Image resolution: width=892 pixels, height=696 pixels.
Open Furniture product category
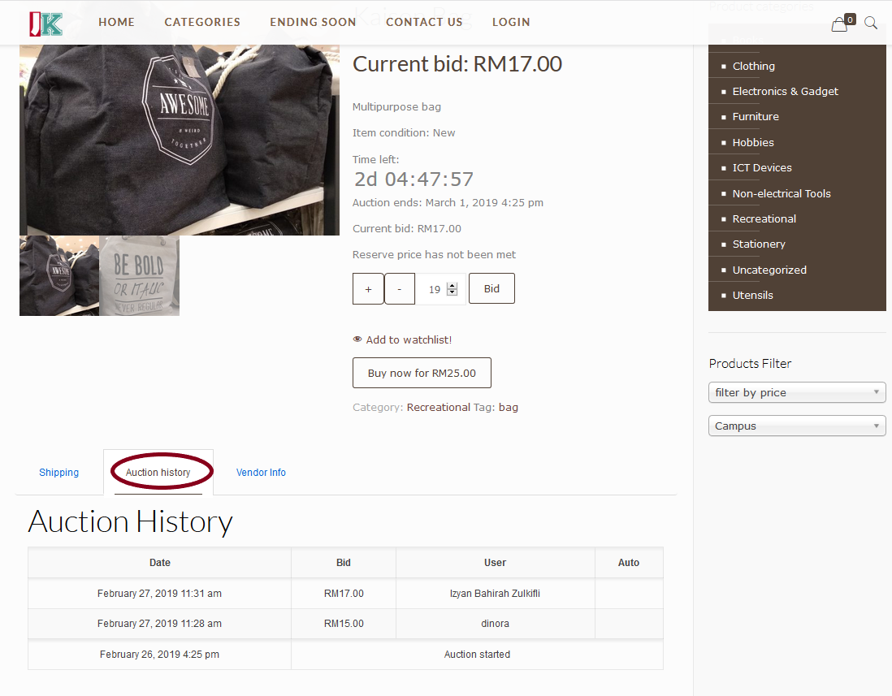(756, 117)
